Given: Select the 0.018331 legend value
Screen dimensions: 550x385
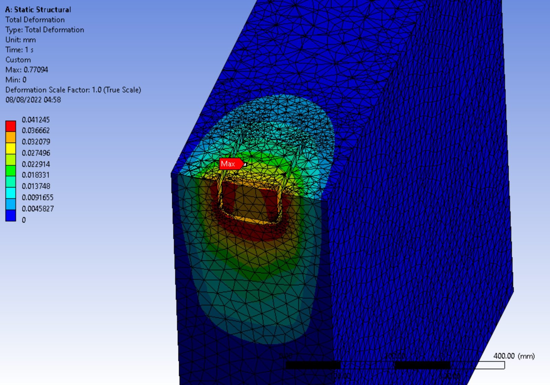Looking at the screenshot, I should [36, 175].
